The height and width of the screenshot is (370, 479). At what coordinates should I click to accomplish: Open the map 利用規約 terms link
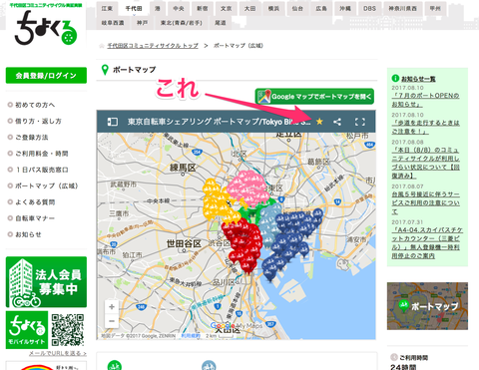pos(191,336)
